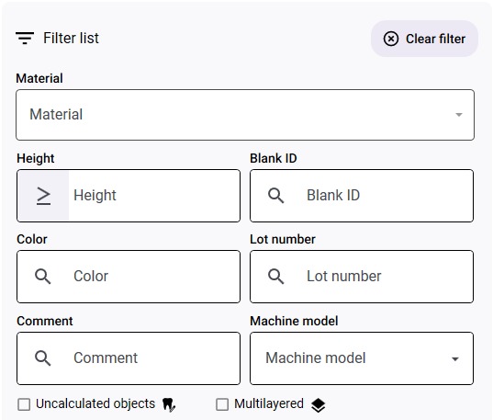This screenshot has width=493, height=420.
Task: Click inside the Lot number field
Action: tap(362, 277)
